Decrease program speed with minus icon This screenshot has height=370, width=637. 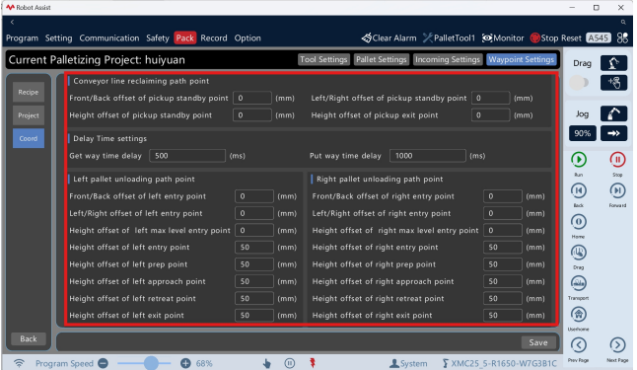tap(104, 363)
